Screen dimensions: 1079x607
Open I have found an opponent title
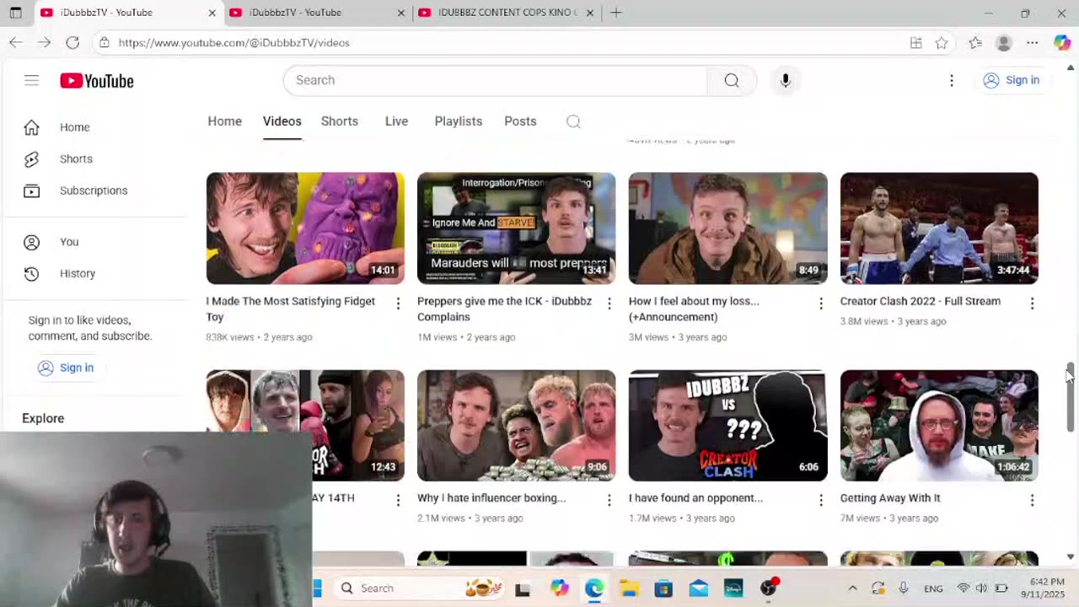point(695,498)
